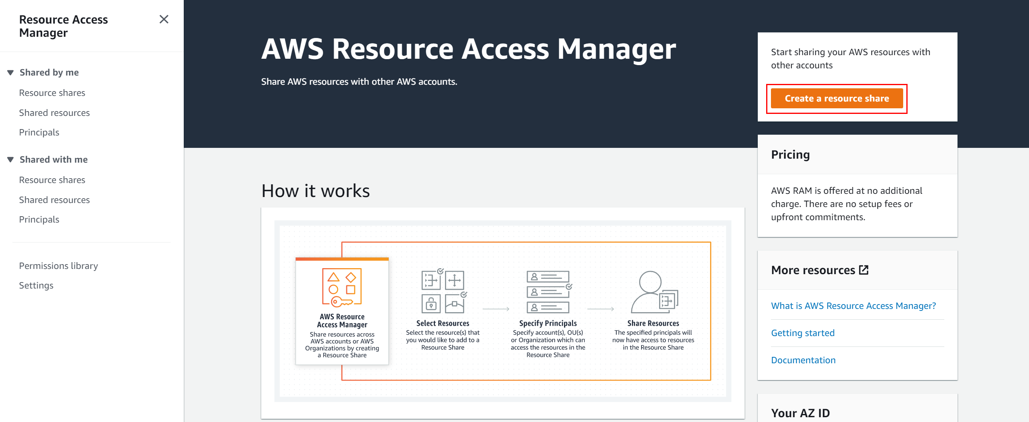Click the Create a resource share button
The image size is (1029, 422).
pos(836,98)
